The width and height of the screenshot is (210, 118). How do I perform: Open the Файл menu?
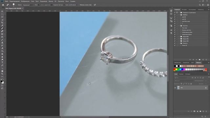(x=7, y=1)
